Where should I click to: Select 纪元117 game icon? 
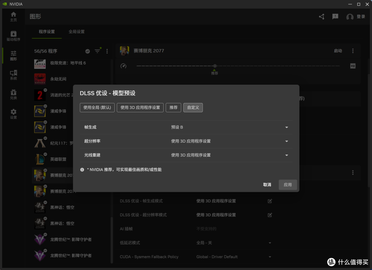[x=40, y=143]
